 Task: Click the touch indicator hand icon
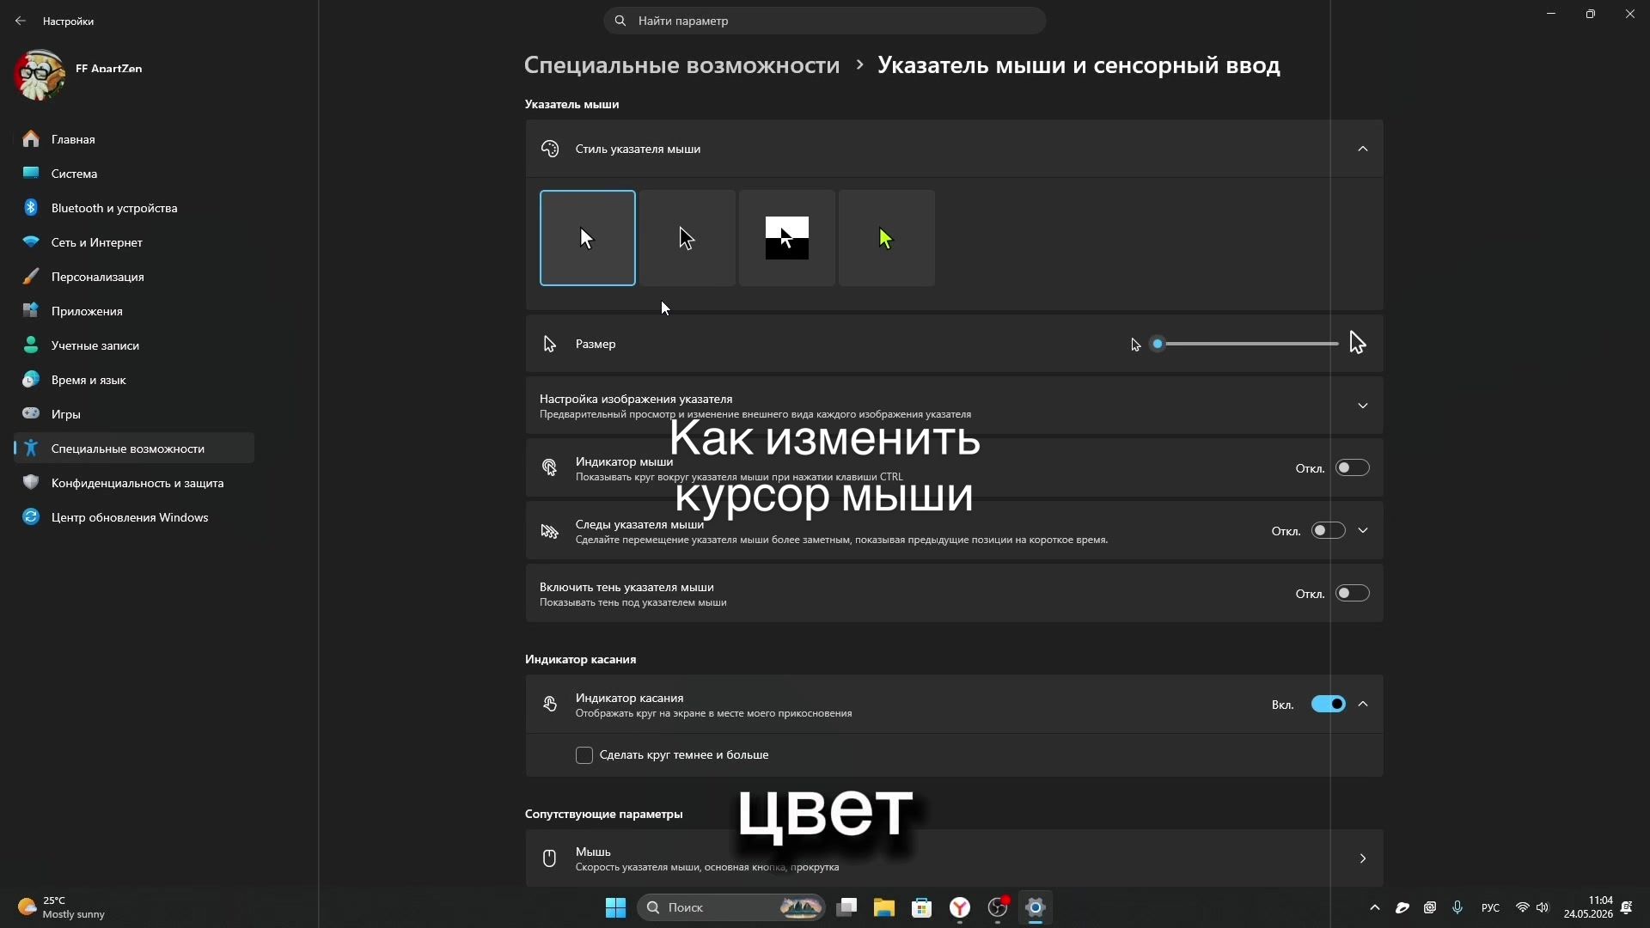550,705
